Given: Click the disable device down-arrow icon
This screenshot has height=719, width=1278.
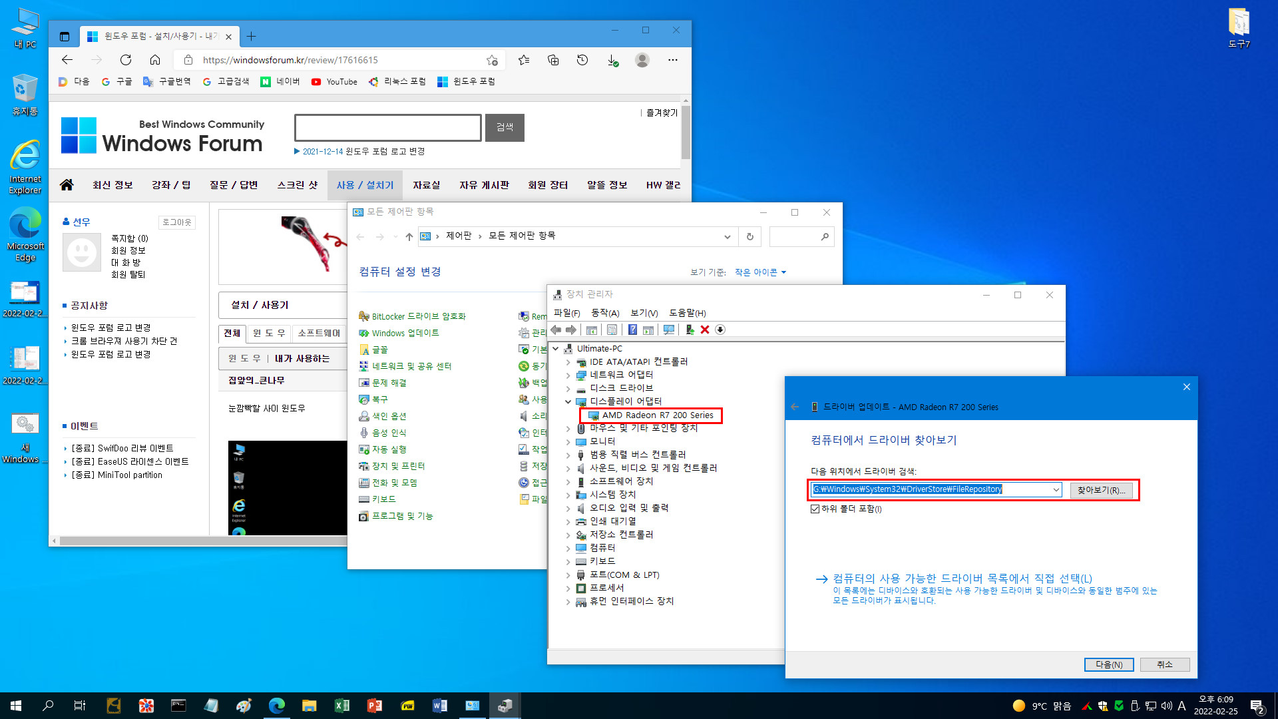Looking at the screenshot, I should point(720,330).
